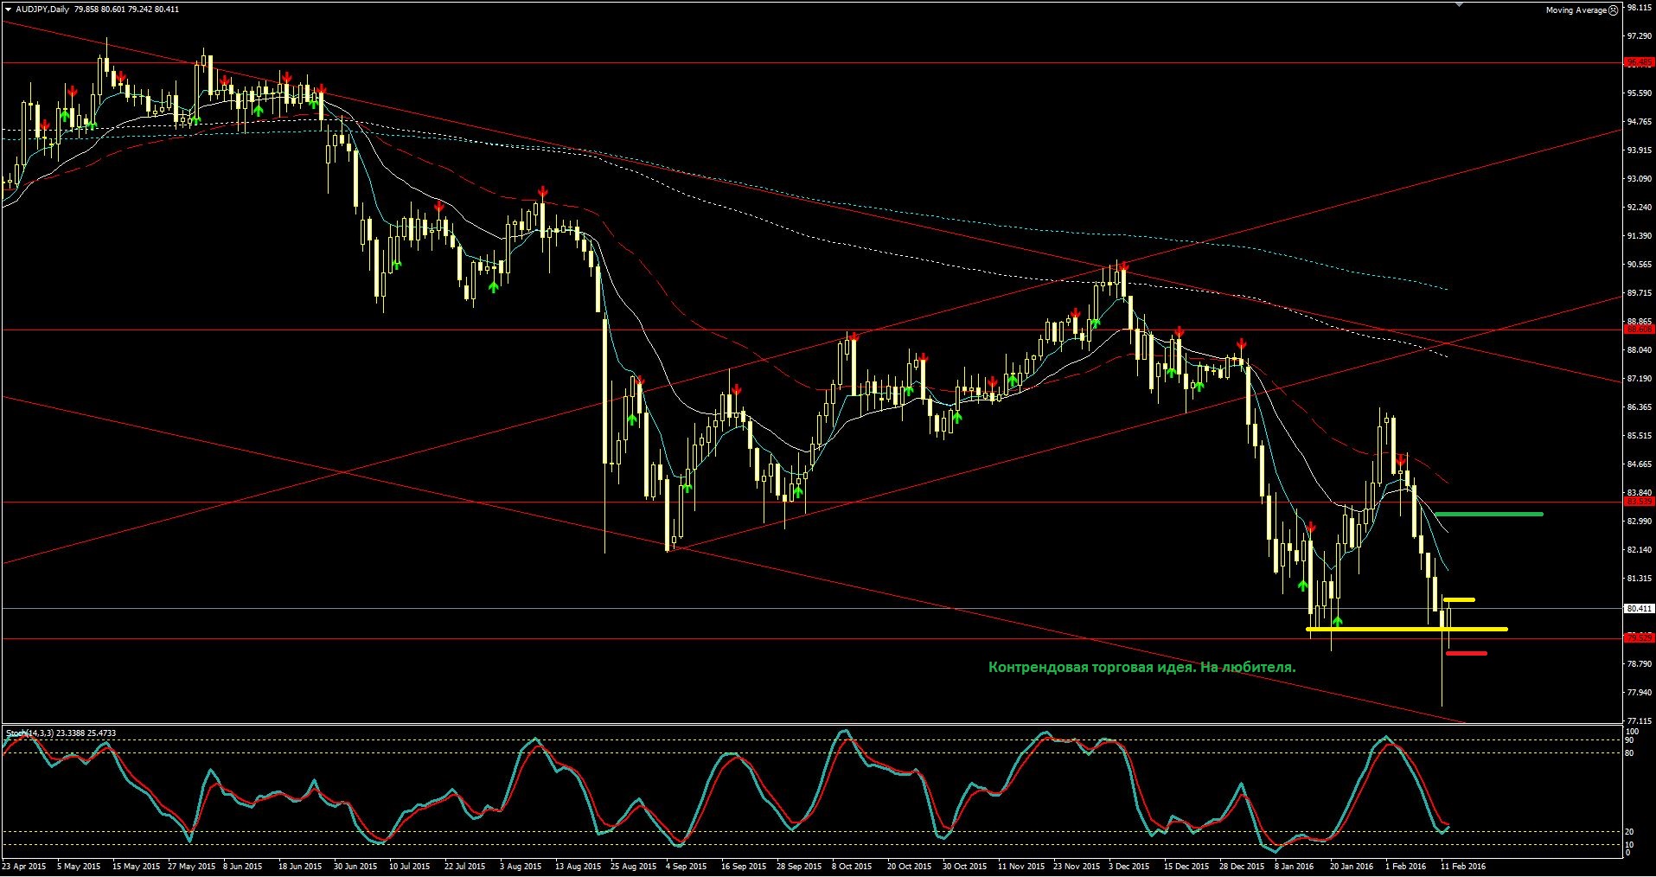Click the 85.515 price scale value
The image size is (1656, 877).
click(1639, 436)
